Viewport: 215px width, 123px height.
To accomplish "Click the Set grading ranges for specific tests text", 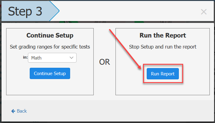I will (x=50, y=47).
